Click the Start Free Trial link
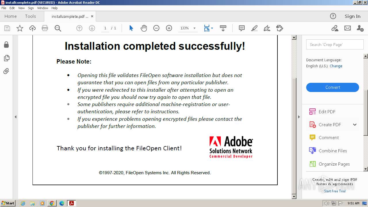 click(x=335, y=191)
